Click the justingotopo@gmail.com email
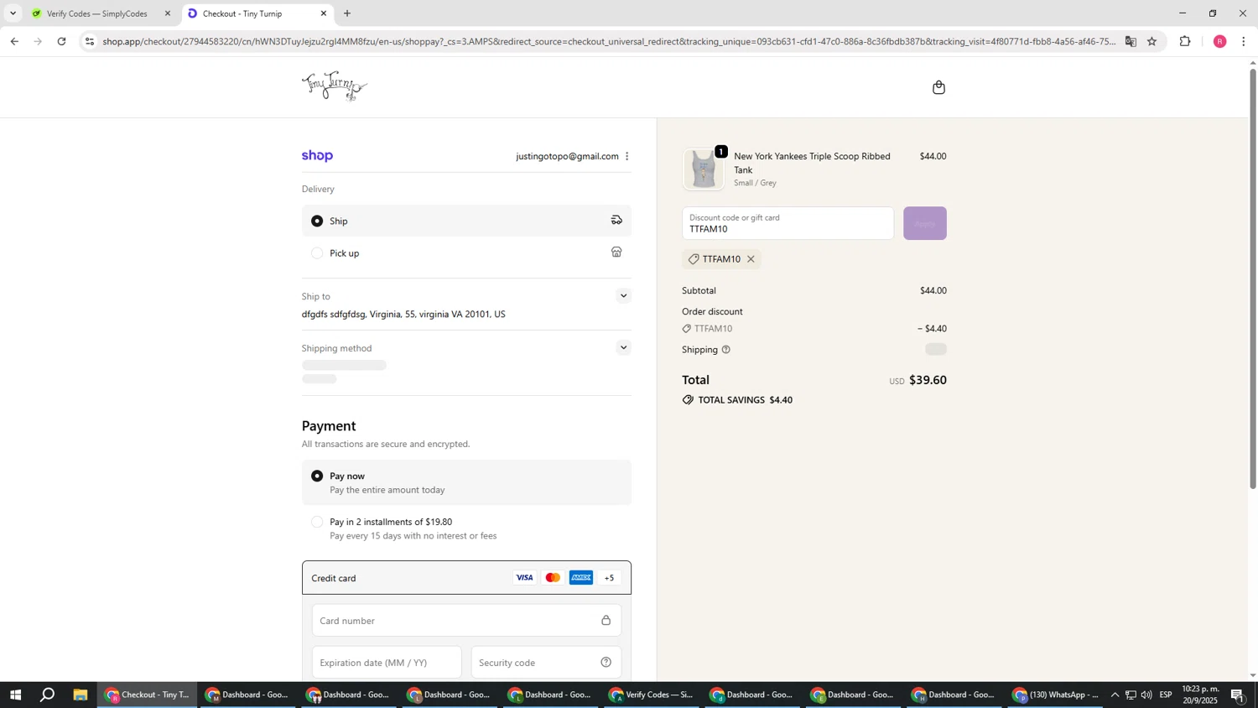 coord(567,156)
